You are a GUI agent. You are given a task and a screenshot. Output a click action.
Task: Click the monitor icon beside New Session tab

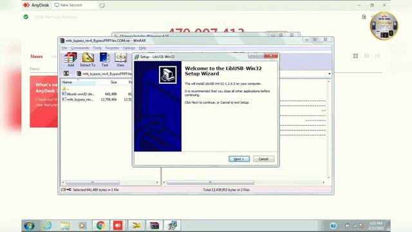click(102, 5)
